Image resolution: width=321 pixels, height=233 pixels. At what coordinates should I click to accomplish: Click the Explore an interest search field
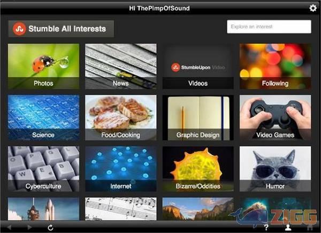269,27
